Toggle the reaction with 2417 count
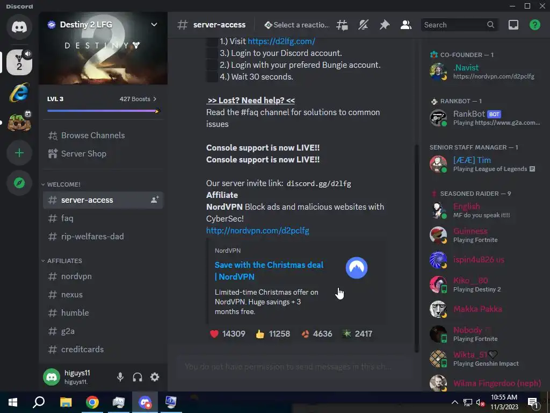This screenshot has width=550, height=413. [x=357, y=334]
